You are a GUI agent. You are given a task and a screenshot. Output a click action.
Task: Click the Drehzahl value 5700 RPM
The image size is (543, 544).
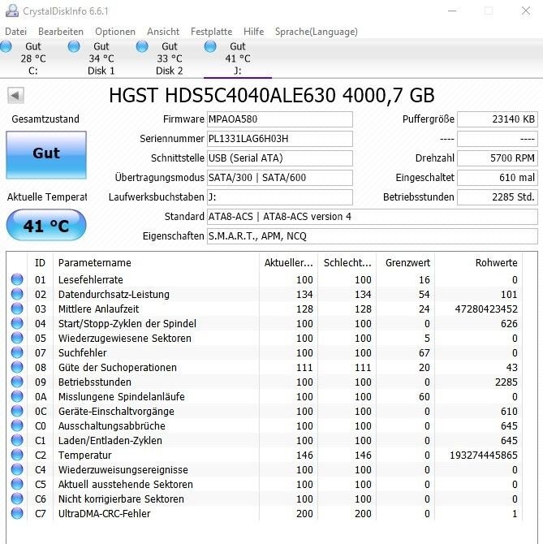pos(498,158)
